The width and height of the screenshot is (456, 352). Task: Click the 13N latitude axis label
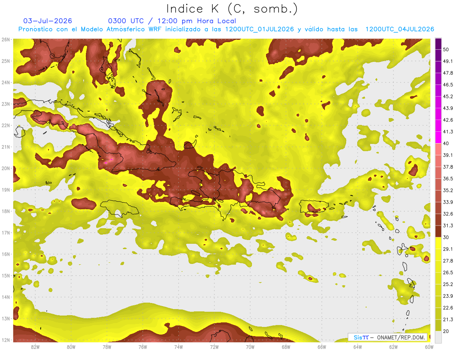pos(6,318)
